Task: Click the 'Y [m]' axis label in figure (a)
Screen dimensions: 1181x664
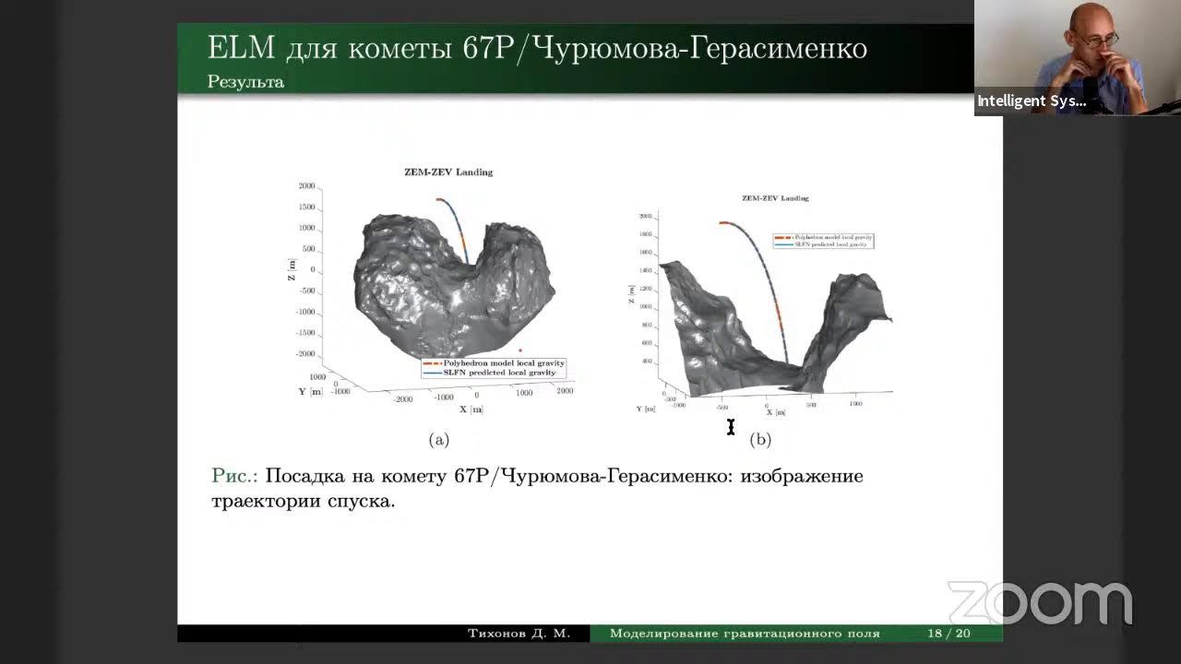Action: click(x=310, y=391)
